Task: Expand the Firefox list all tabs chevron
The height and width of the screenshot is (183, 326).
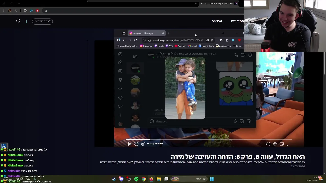Action: (x=223, y=33)
